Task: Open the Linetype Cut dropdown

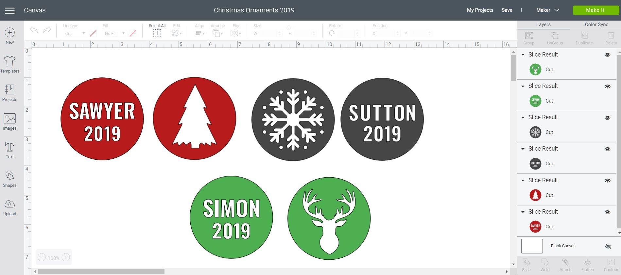Action: tap(75, 33)
